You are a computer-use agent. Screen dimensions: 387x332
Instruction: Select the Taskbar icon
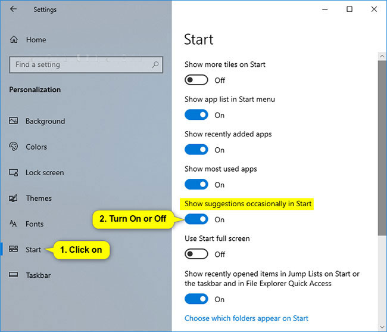coord(13,274)
